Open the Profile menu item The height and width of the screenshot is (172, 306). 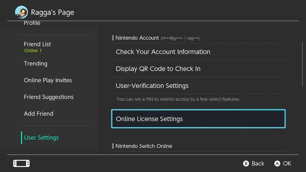[32, 23]
